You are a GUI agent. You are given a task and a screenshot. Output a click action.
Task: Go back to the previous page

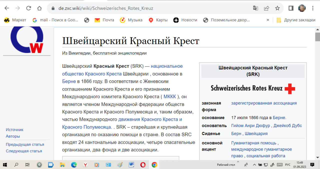click(7, 8)
